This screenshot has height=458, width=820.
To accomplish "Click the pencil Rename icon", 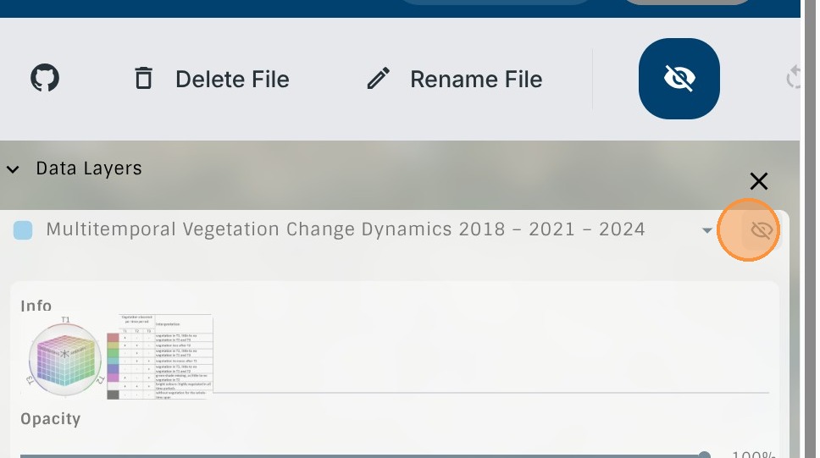I will point(378,79).
